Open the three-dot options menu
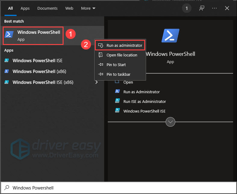 (214, 8)
